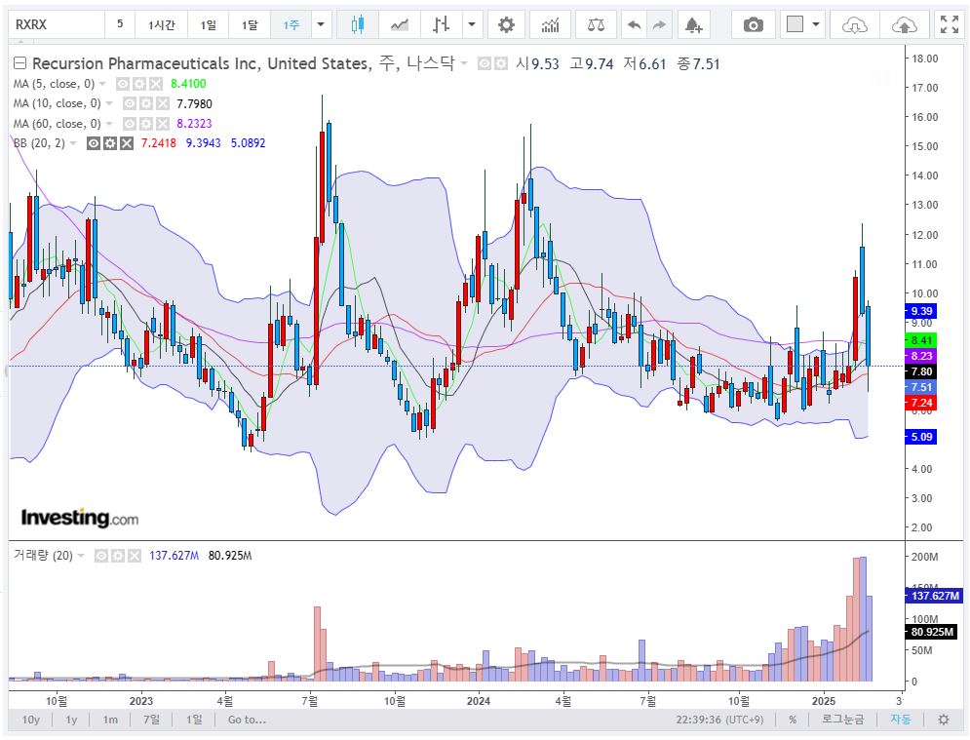Take a chart snapshot with camera icon
This screenshot has width=970, height=740.
point(753,24)
